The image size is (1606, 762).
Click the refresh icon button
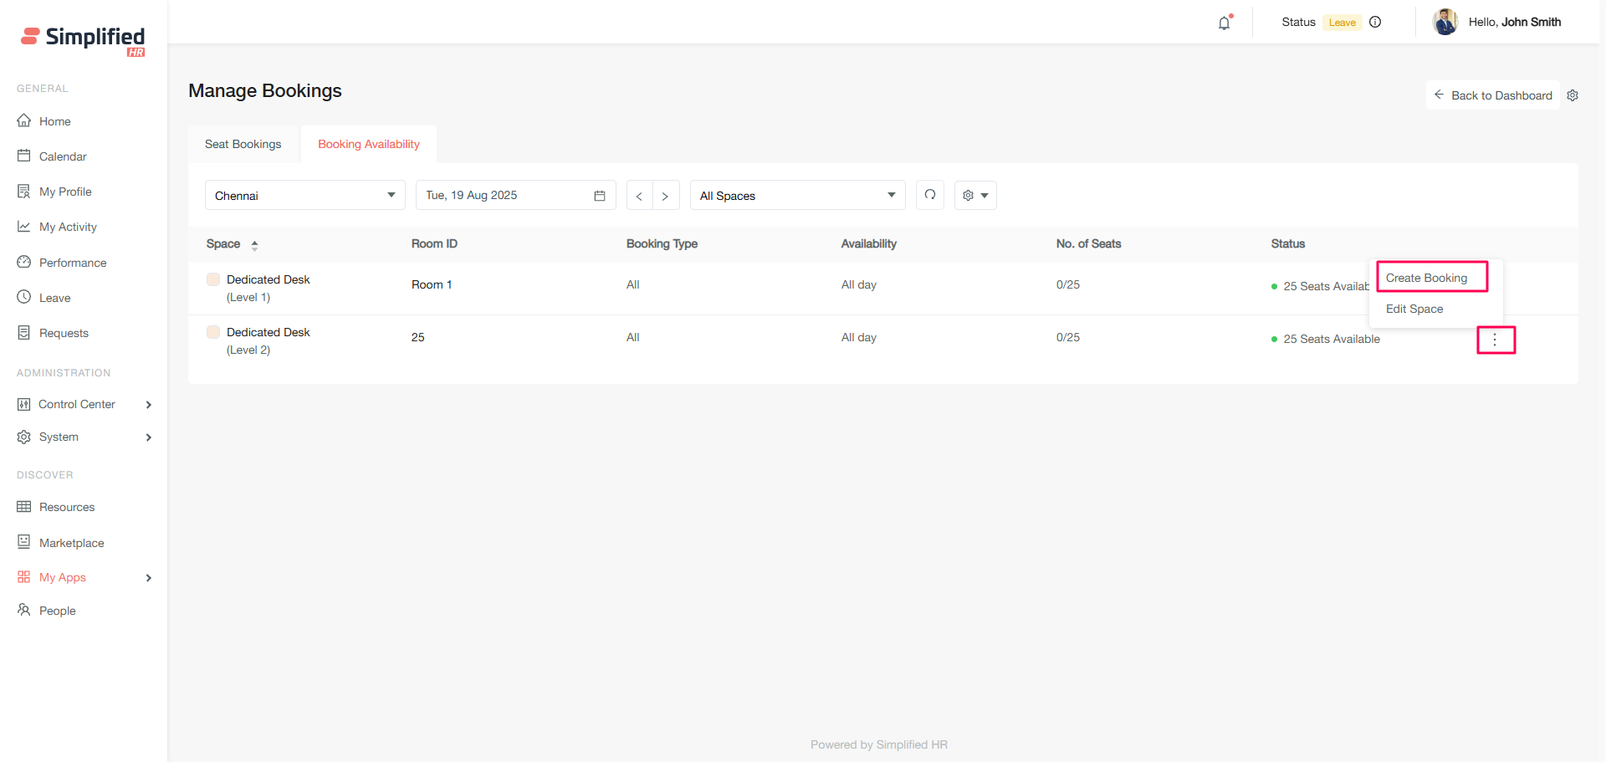[x=930, y=195]
